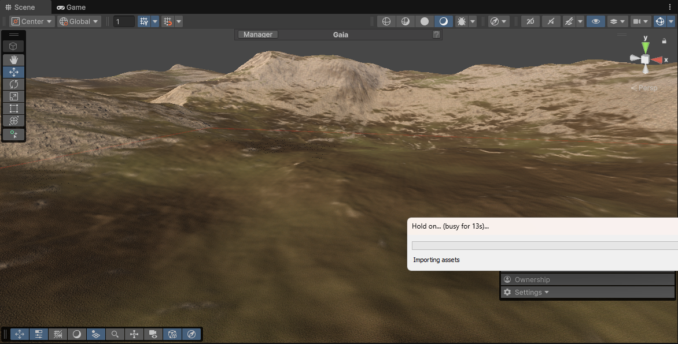Click the Manager button above the viewport

(x=257, y=34)
